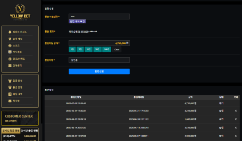Open the sports ball icon menu
Image resolution: width=245 pixels, height=141 pixels.
pos(10,45)
